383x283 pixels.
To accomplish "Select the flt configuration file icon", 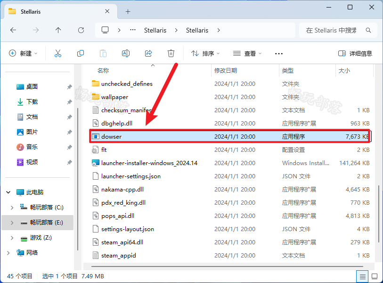I will [x=95, y=150].
